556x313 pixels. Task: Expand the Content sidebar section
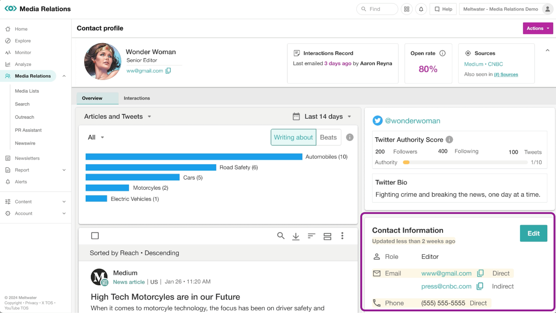click(x=64, y=202)
